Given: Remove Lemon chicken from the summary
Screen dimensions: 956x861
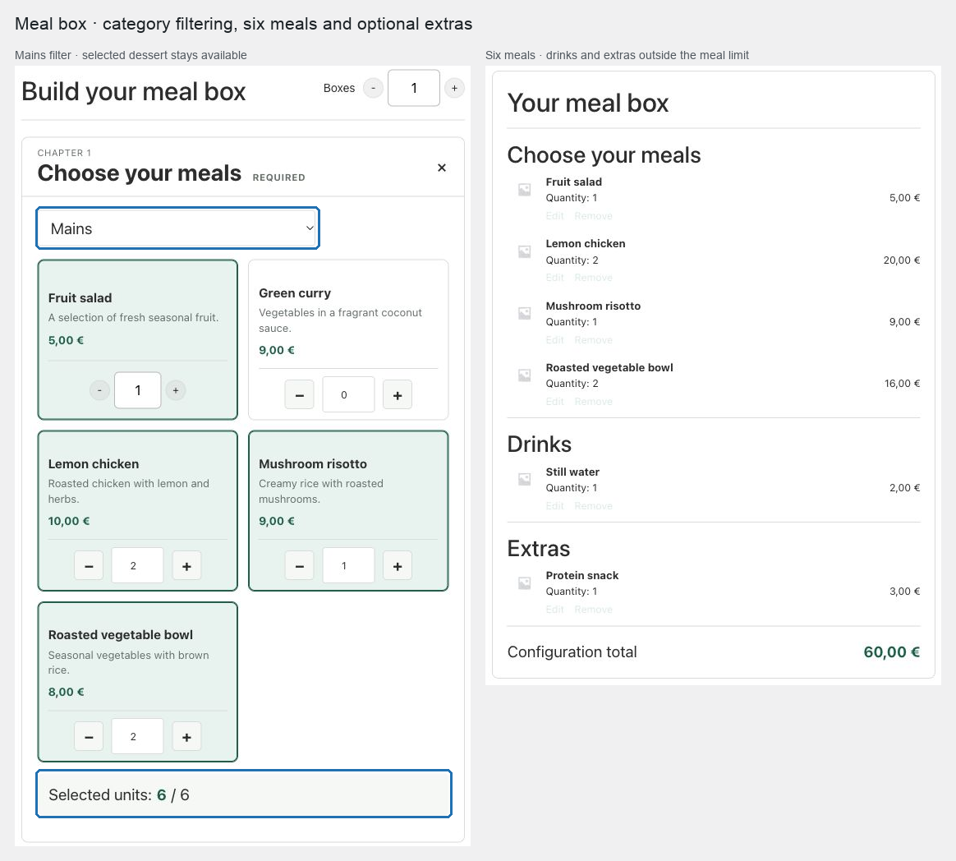Looking at the screenshot, I should (593, 278).
